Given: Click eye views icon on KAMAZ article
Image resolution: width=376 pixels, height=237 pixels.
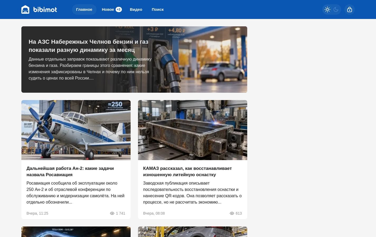Looking at the screenshot, I should click(x=232, y=213).
